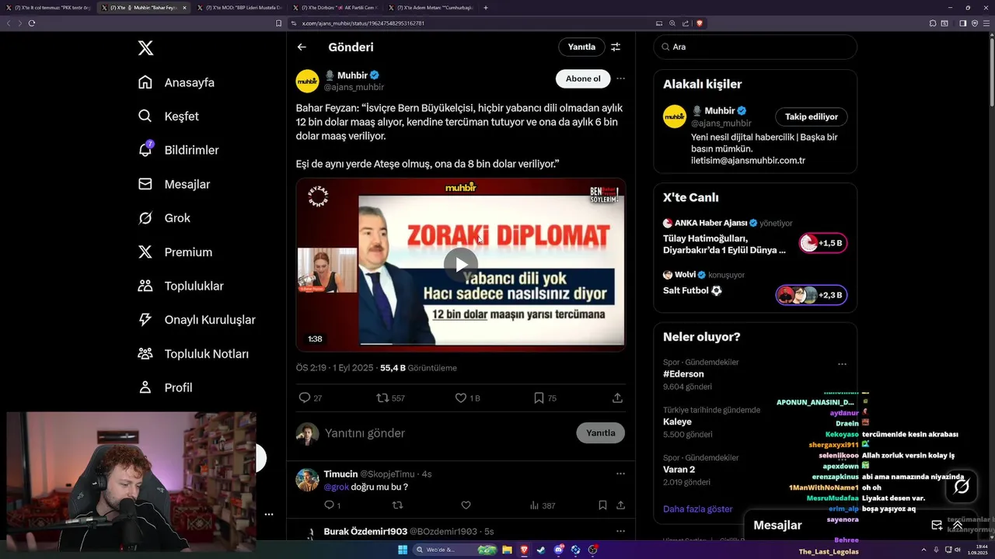
Task: Click the Ara search field
Action: pyautogui.click(x=755, y=47)
